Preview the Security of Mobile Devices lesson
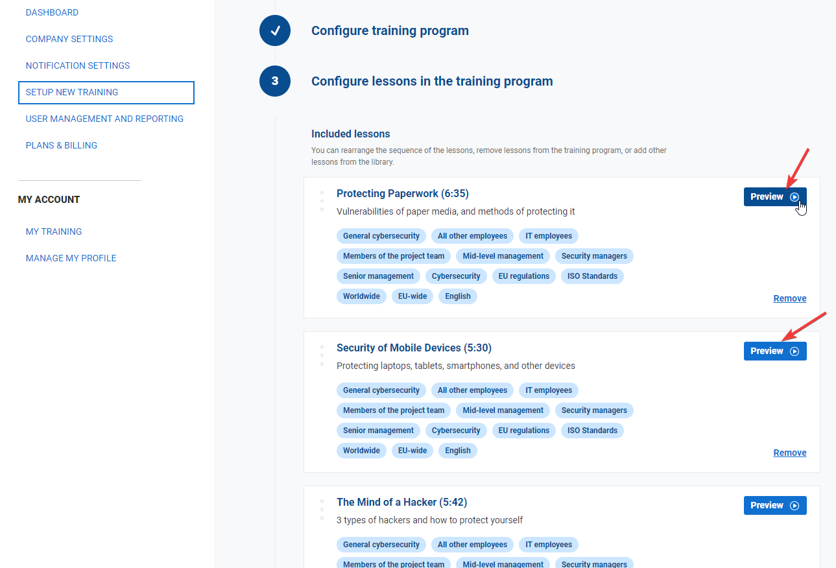The width and height of the screenshot is (836, 568). (774, 351)
